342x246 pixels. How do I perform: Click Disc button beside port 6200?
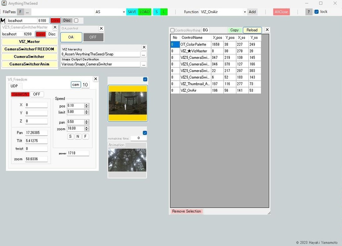[x=52, y=34]
